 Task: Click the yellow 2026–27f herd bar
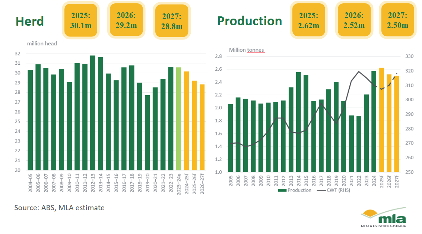click(x=202, y=127)
